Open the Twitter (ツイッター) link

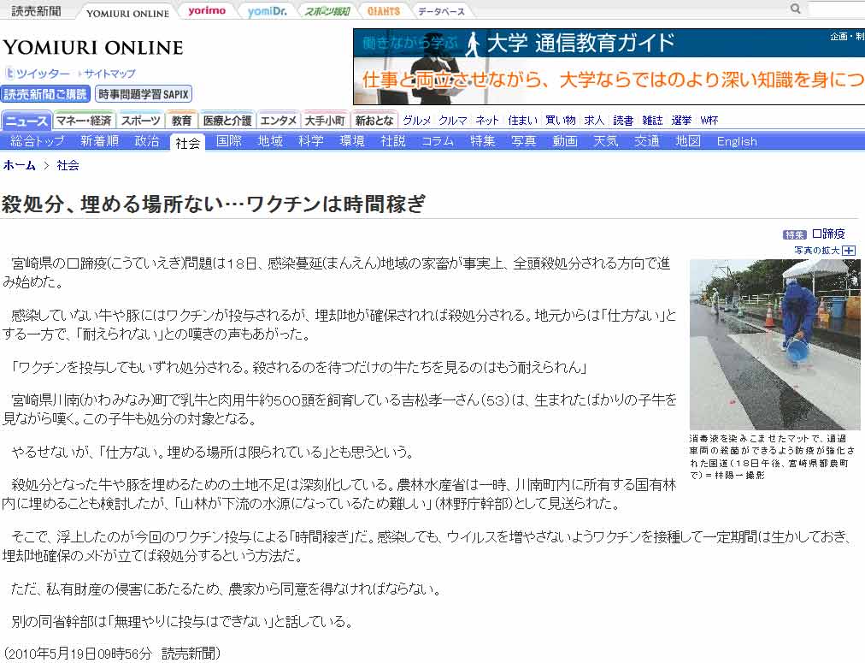coord(38,74)
